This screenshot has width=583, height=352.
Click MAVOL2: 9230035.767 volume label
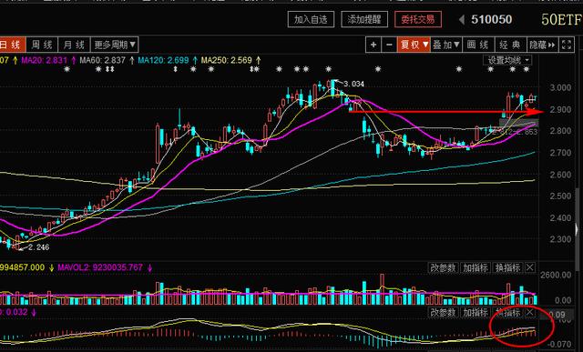(100, 267)
